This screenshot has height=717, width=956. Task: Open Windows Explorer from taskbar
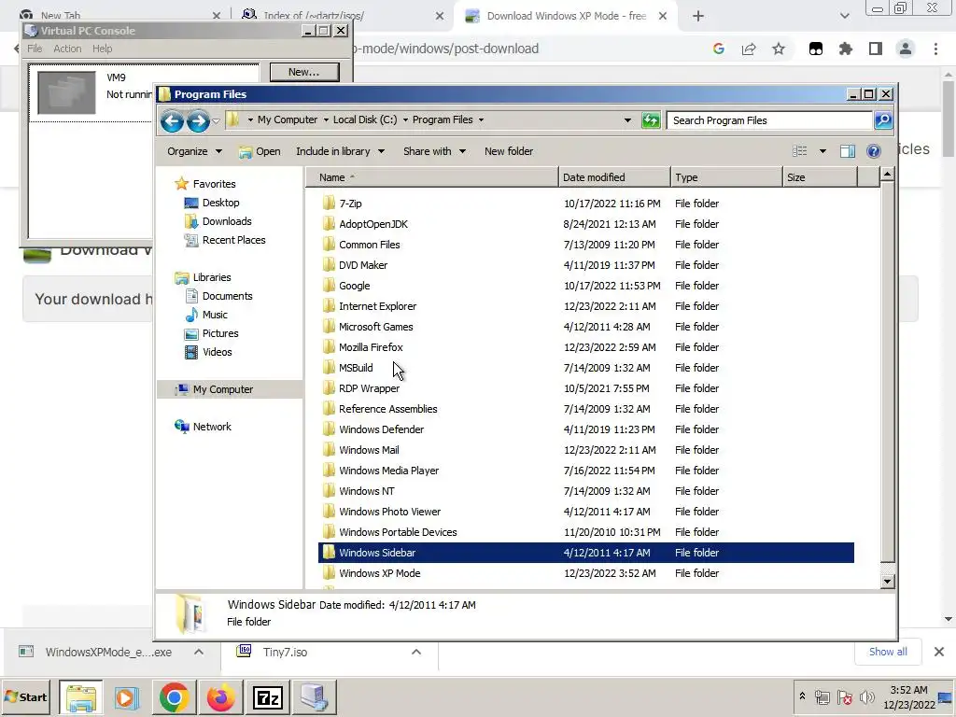coord(81,696)
